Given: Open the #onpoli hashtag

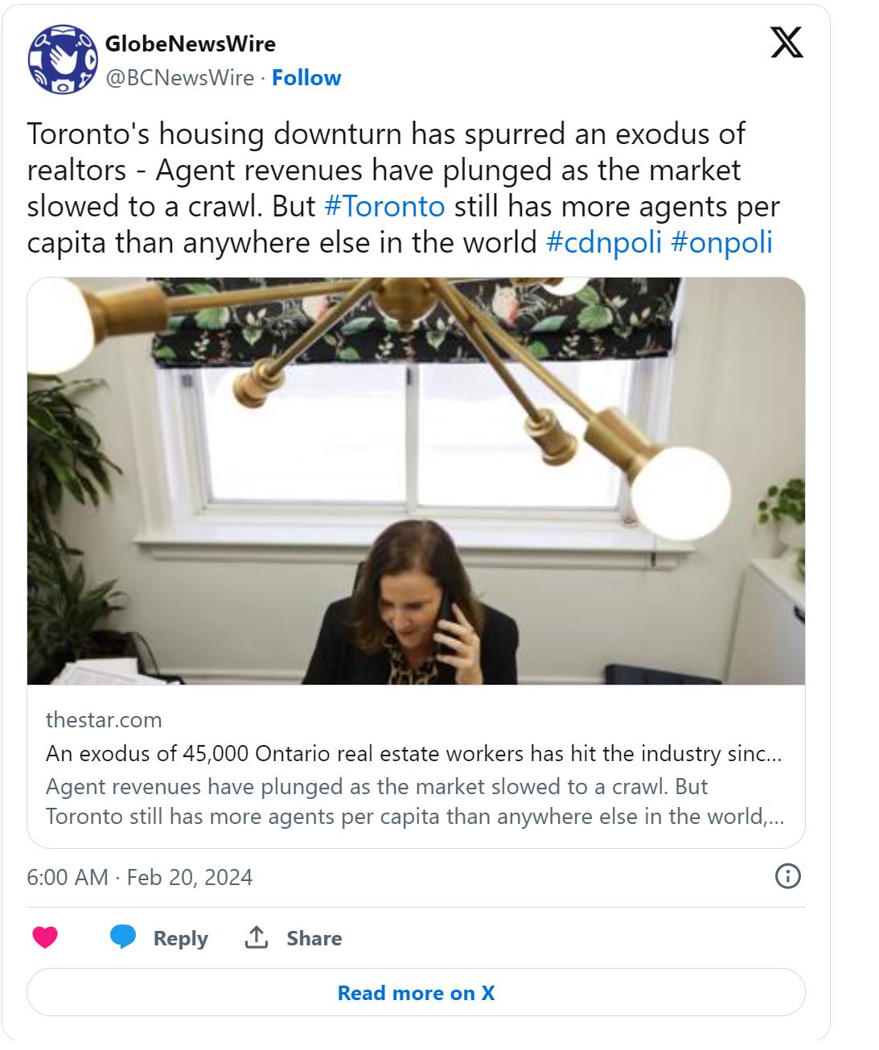Looking at the screenshot, I should click(x=721, y=242).
